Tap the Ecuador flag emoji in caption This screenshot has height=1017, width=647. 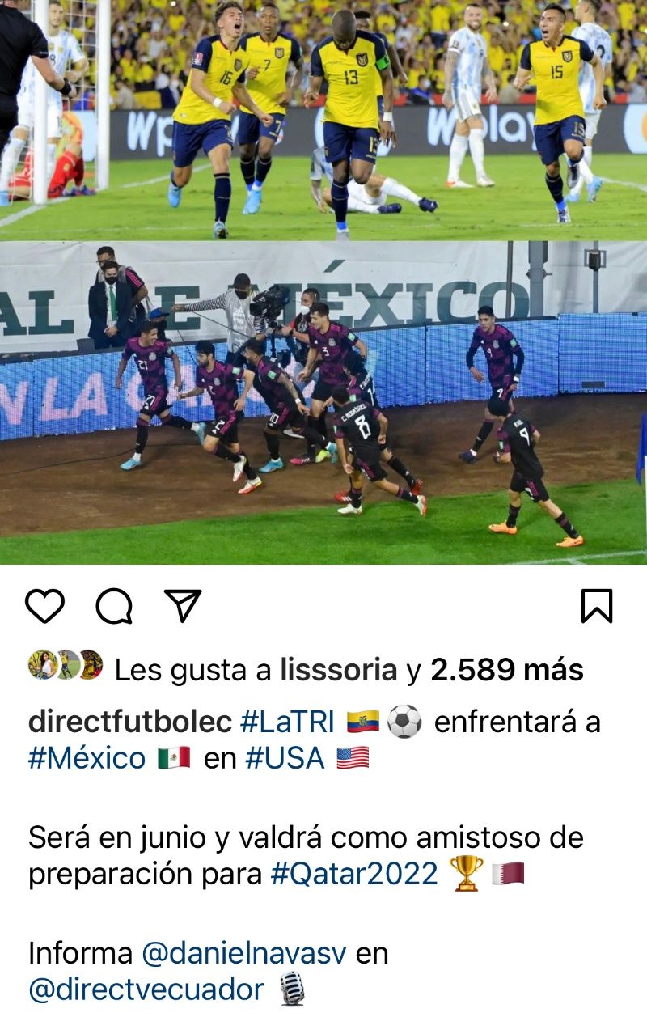pyautogui.click(x=363, y=722)
